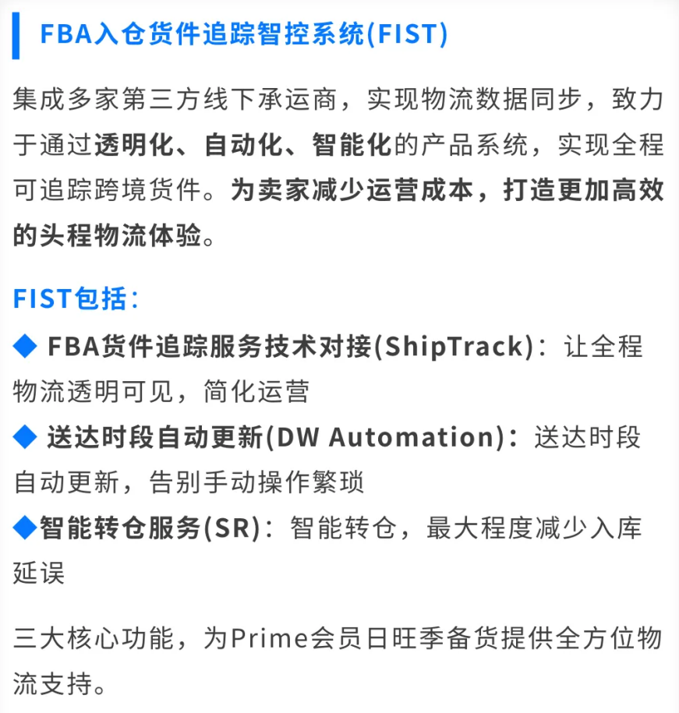Click the line starting 三大核心功能
The image size is (679, 713).
[338, 639]
